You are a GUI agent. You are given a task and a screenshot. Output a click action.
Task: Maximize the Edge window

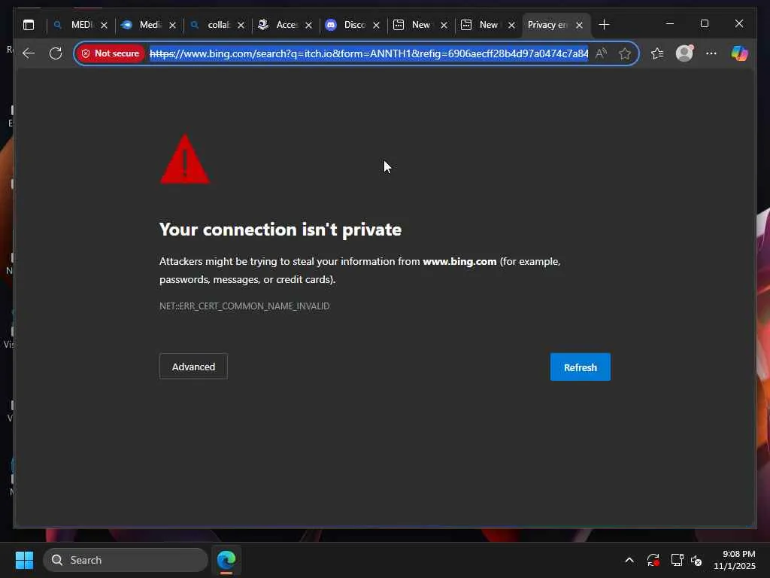704,23
